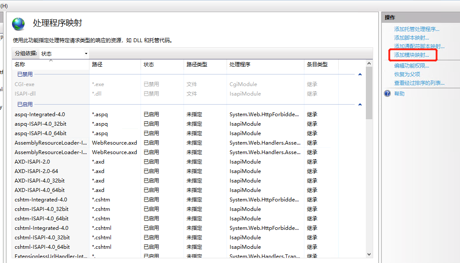The height and width of the screenshot is (263, 460).
Task: Sort the list by 名称 column
Action: (20, 65)
